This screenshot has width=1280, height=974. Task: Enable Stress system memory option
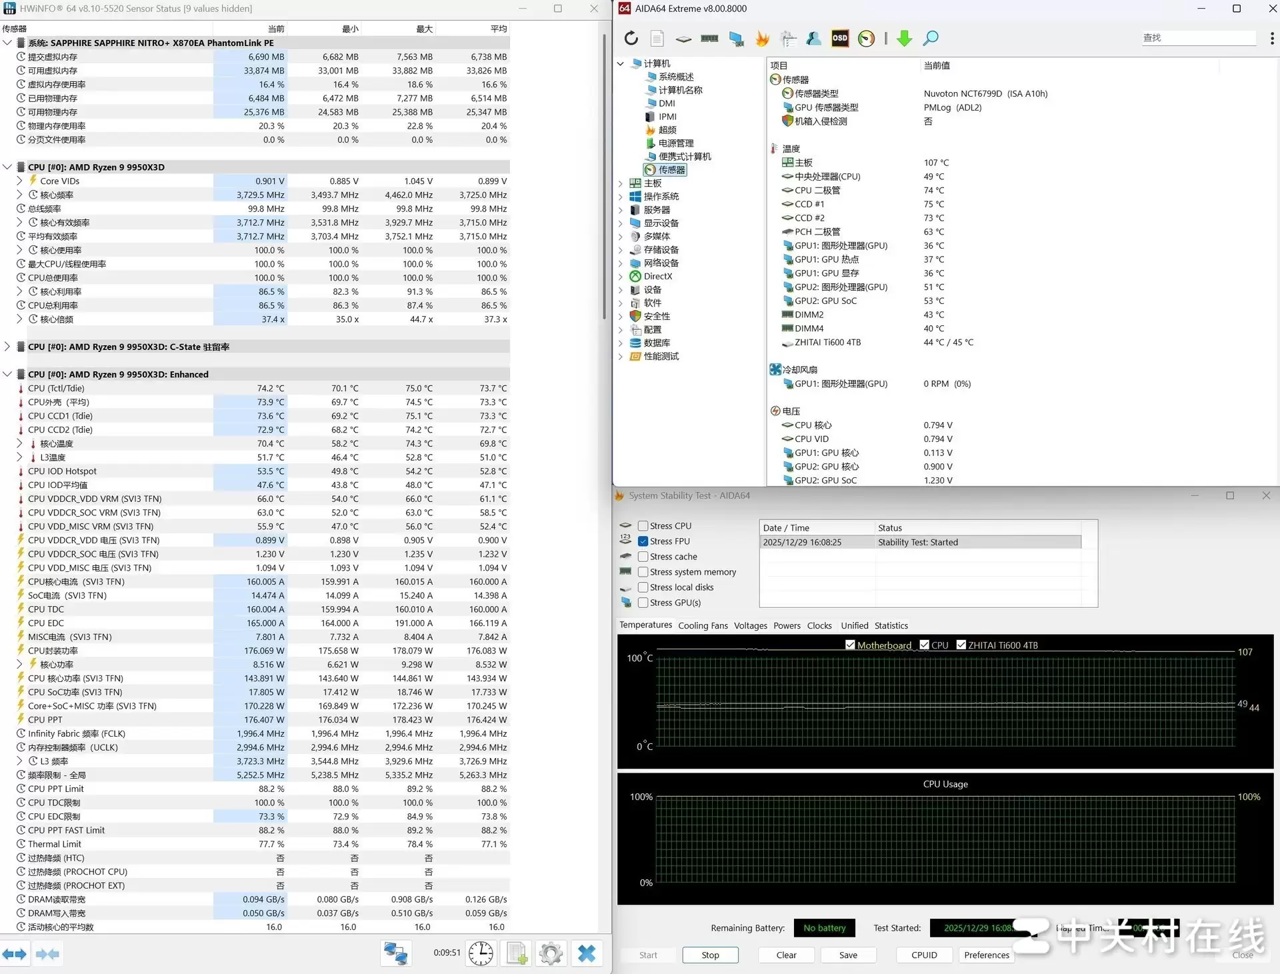643,571
